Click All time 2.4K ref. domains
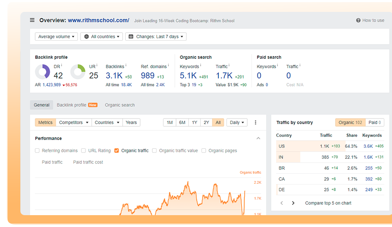Viewport: 392px width, 227px height. (160, 85)
